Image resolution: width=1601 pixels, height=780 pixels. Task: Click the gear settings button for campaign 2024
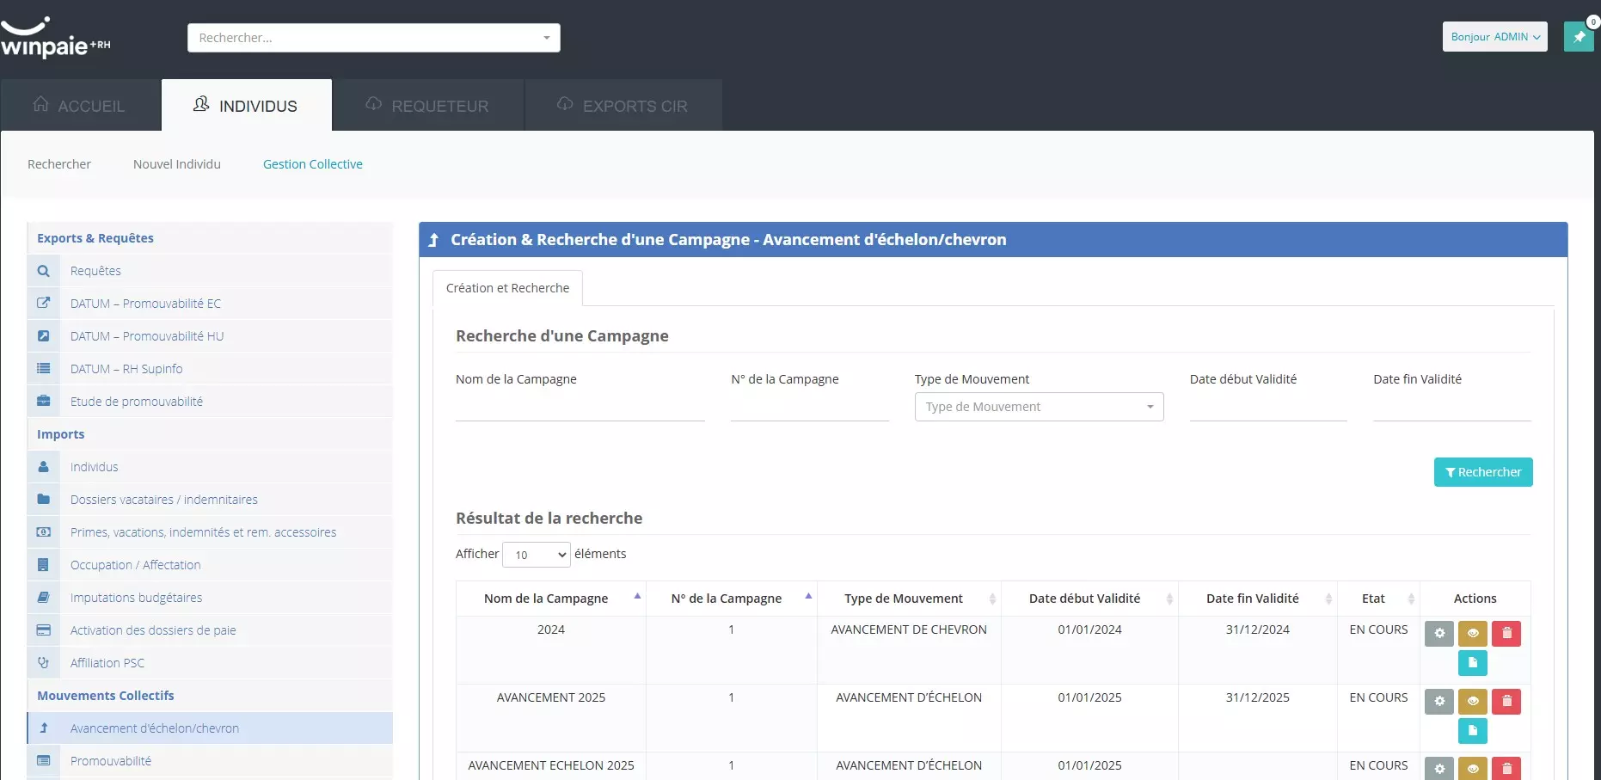1439,634
